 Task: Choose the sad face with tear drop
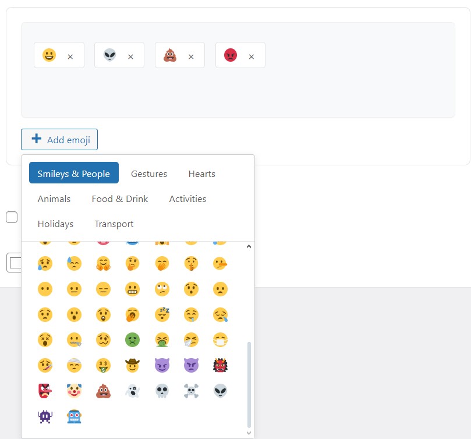(x=220, y=314)
